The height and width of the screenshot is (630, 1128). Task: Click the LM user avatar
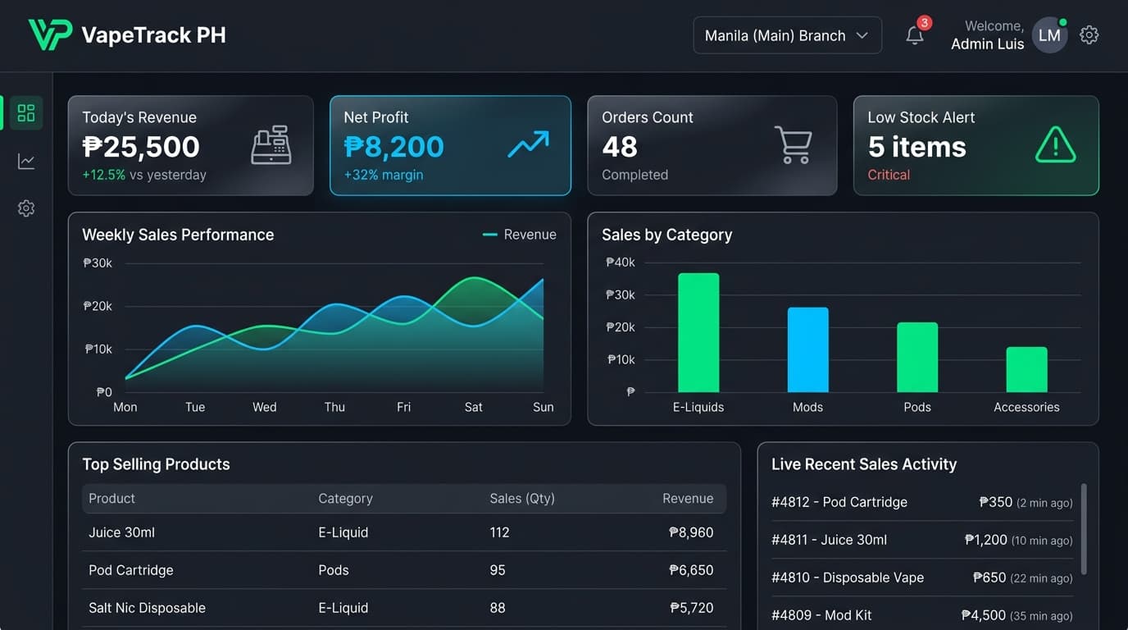tap(1049, 35)
